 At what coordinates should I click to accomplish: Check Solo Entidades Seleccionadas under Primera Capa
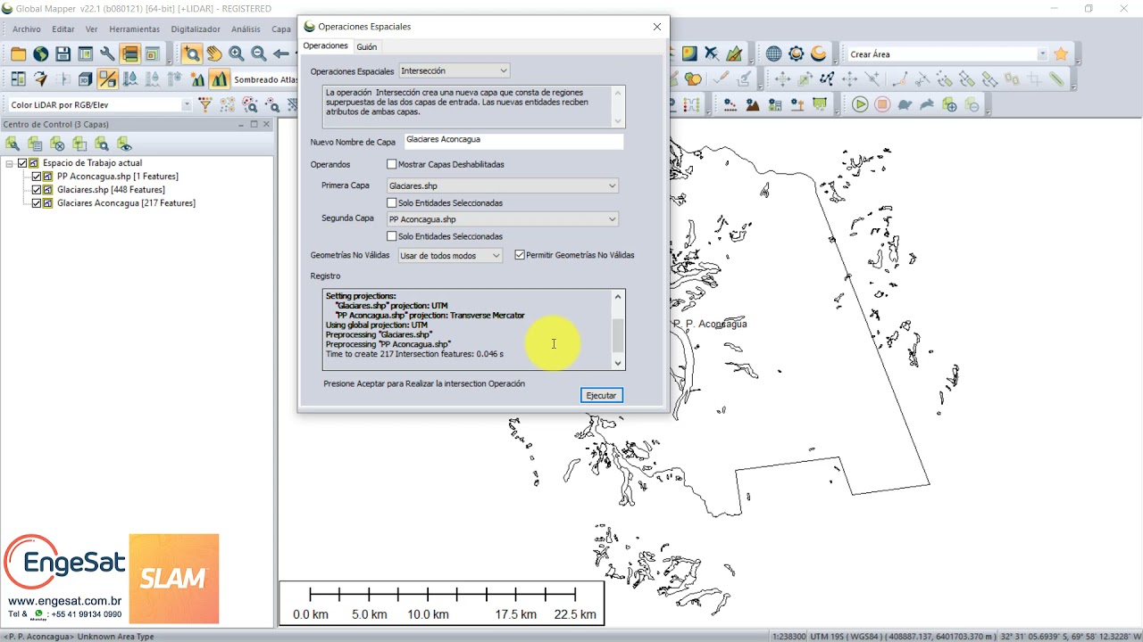[392, 202]
